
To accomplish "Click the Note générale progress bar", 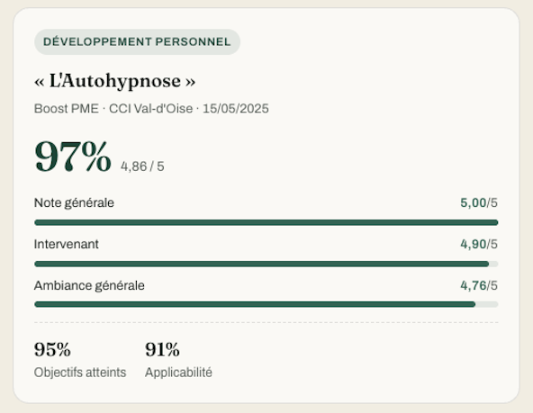I will [266, 222].
